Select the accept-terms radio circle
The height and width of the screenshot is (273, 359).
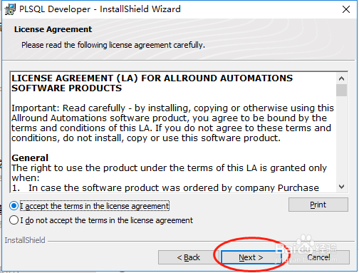click(x=14, y=206)
